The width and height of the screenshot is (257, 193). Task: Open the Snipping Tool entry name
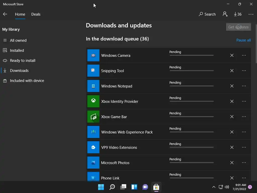(112, 71)
